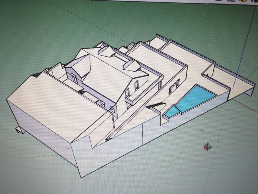
Task: Click the small object at model's lower-left corner
Action: coord(19,130)
